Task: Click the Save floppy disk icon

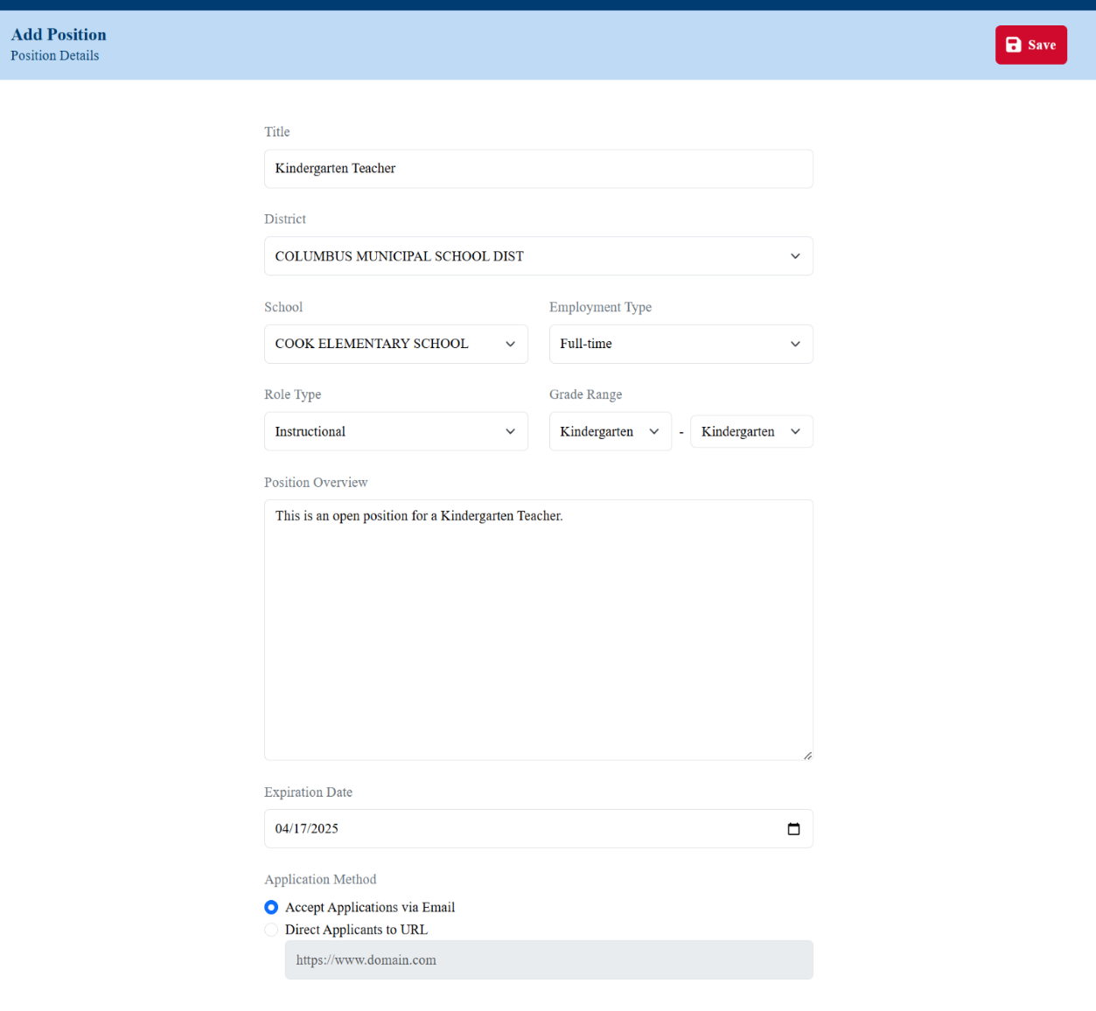Action: [x=1014, y=45]
